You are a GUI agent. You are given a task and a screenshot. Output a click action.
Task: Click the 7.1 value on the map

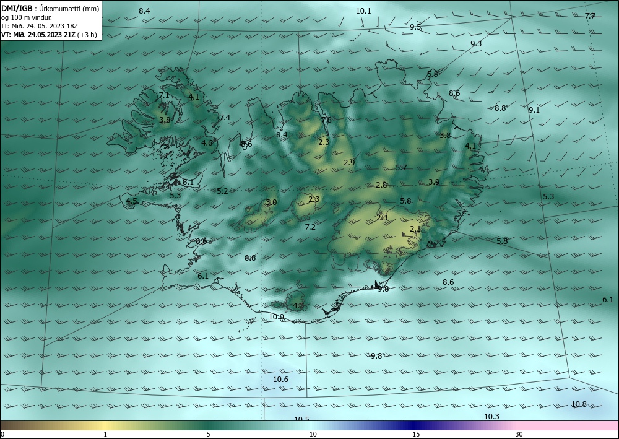(x=163, y=95)
